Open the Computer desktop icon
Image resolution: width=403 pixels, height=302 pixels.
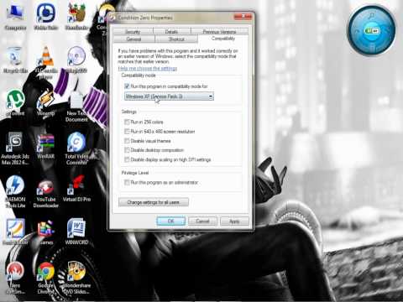(x=15, y=16)
